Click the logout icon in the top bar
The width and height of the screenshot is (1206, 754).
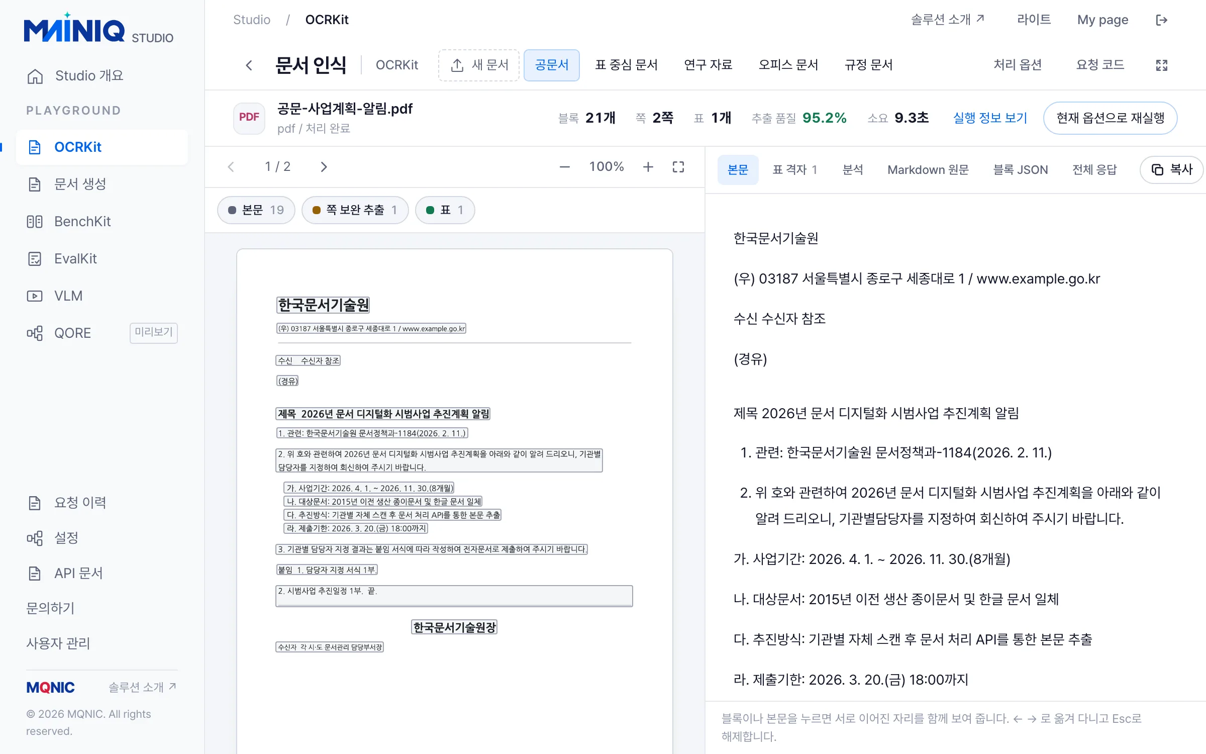coord(1161,20)
